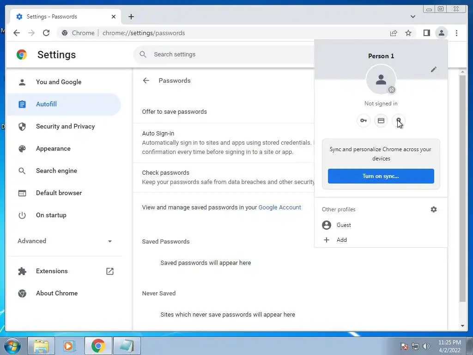This screenshot has width=473, height=355.
Task: Open addresses location icon in profile menu
Action: pos(399,121)
